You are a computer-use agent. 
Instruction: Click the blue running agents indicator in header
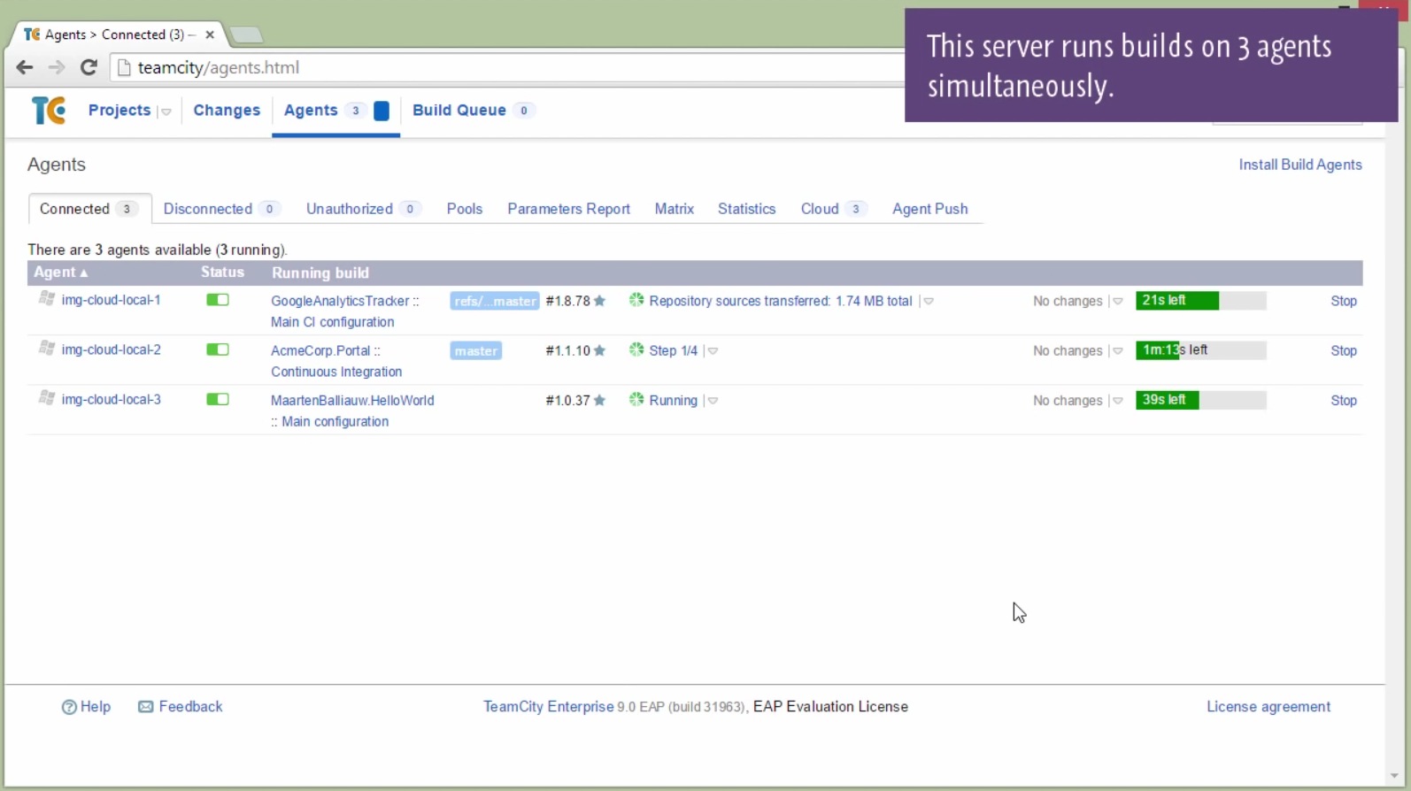pyautogui.click(x=382, y=111)
